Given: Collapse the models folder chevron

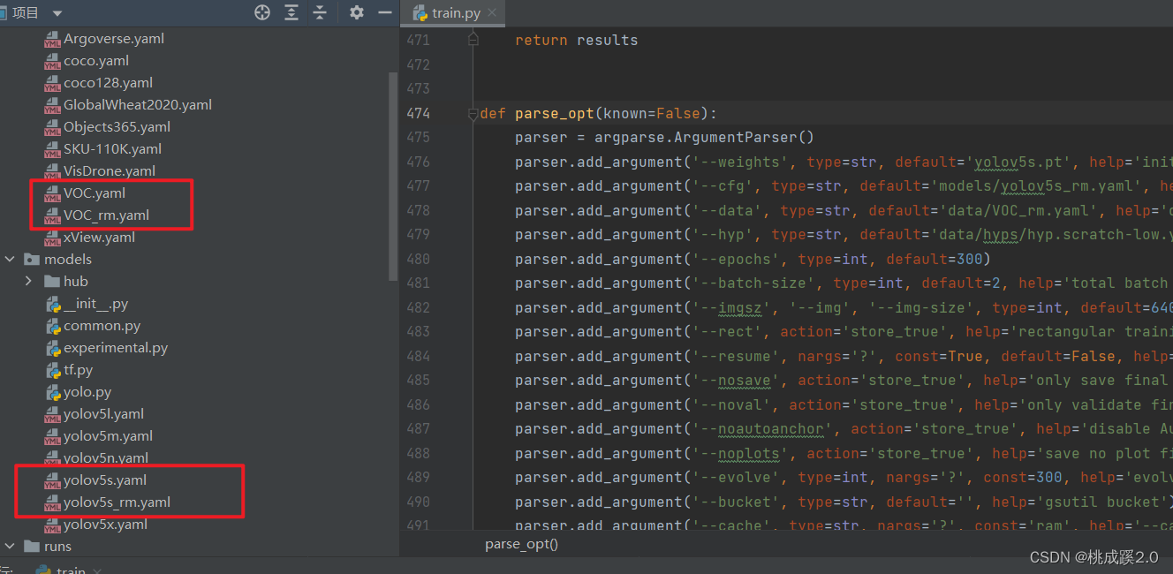Looking at the screenshot, I should [10, 260].
